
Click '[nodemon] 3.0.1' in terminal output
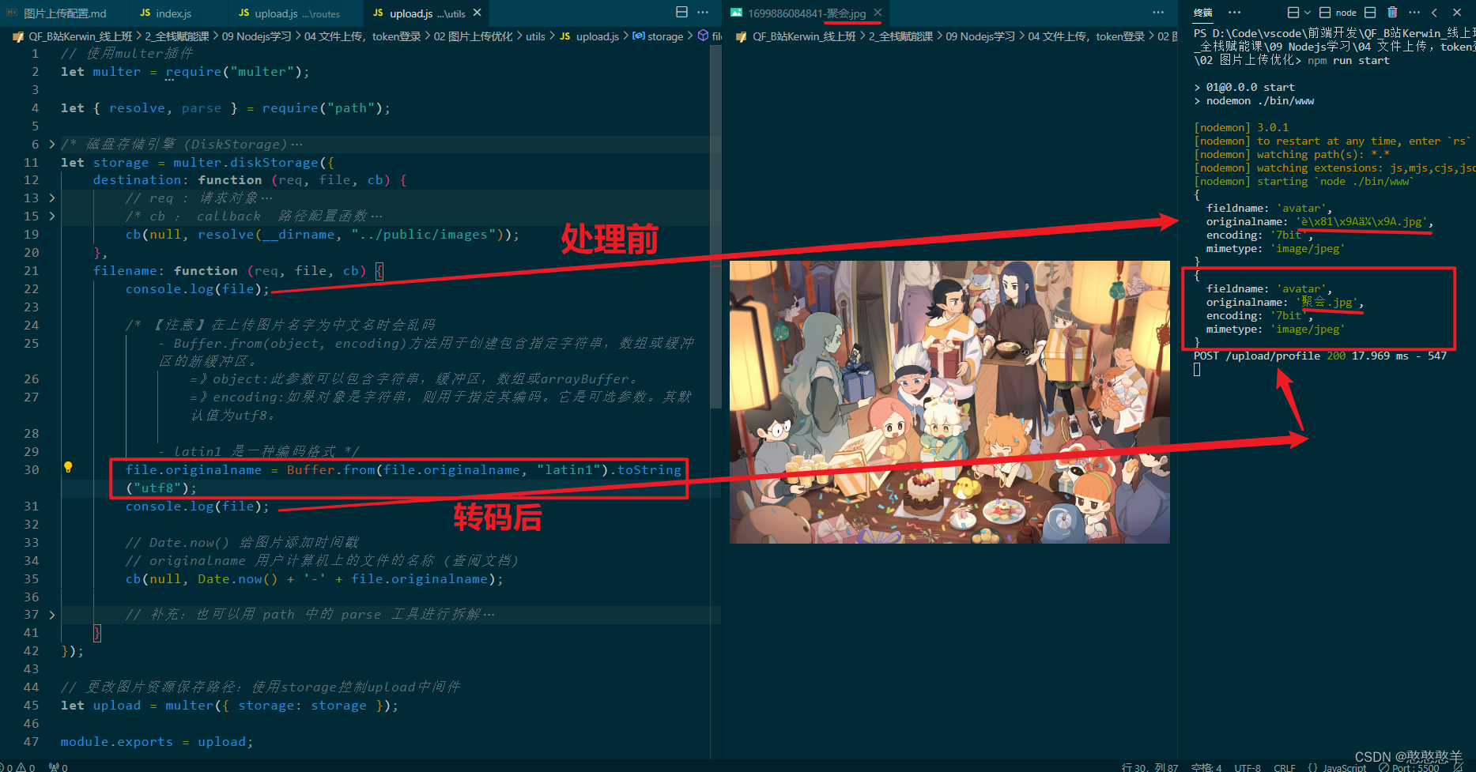[x=1241, y=127]
